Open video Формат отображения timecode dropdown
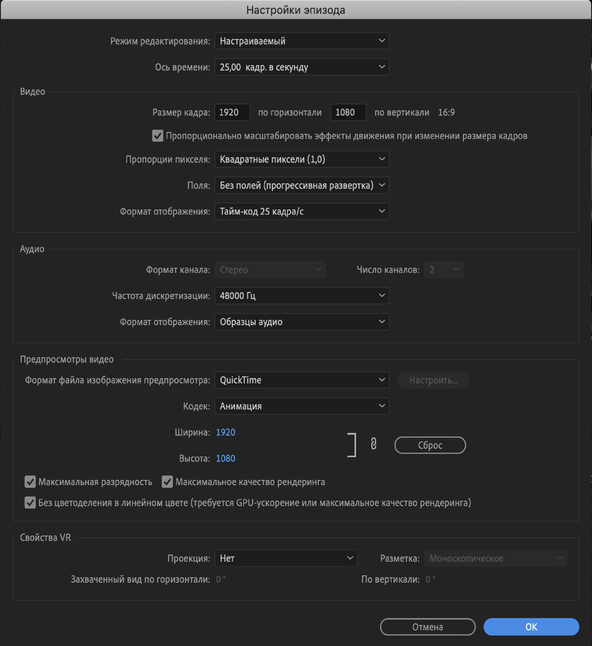The width and height of the screenshot is (592, 646). click(x=302, y=212)
